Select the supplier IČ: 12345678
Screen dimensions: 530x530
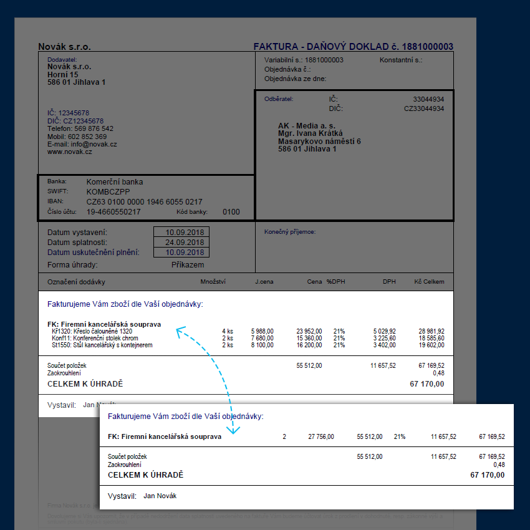point(69,113)
